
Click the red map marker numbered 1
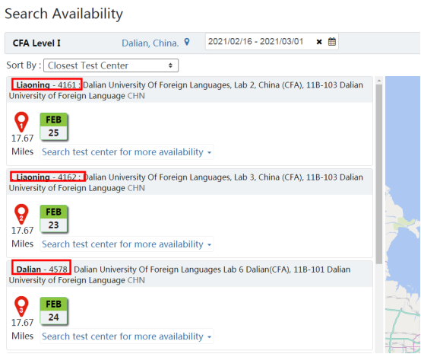click(x=21, y=122)
